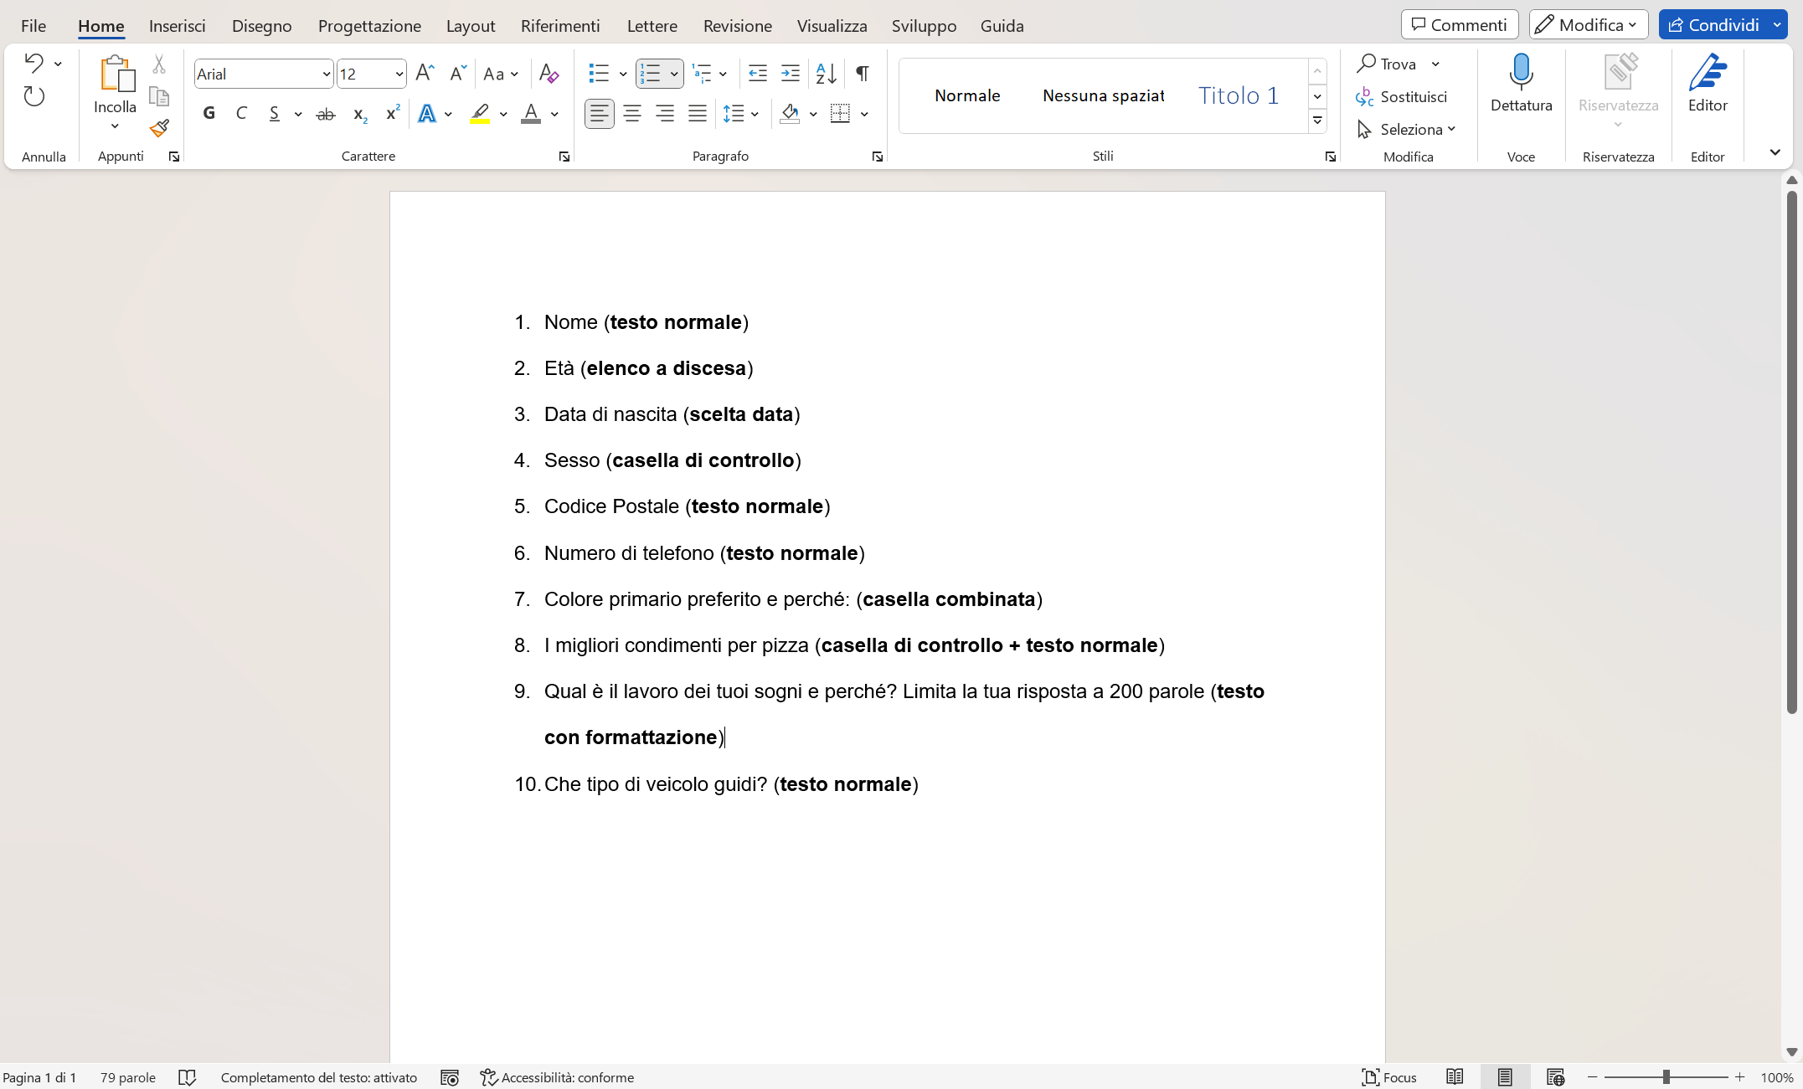The width and height of the screenshot is (1803, 1089).
Task: Click the Copia formato paintbrush icon
Action: click(x=159, y=128)
